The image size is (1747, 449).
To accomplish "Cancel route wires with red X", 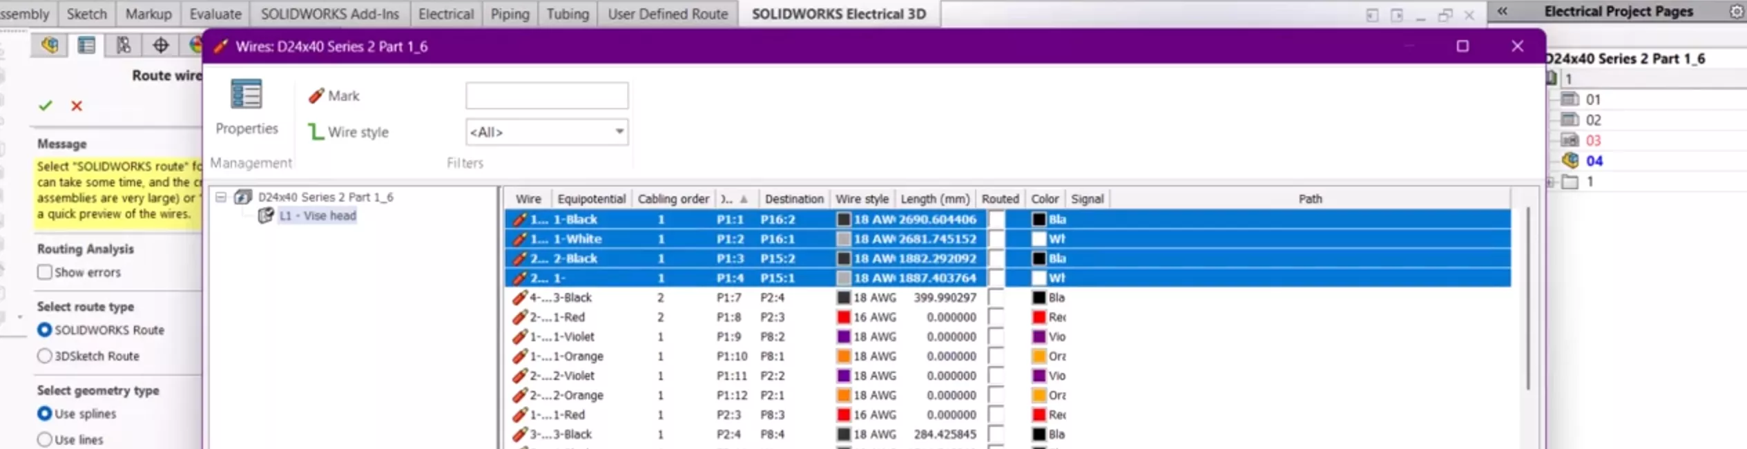I will tap(77, 106).
